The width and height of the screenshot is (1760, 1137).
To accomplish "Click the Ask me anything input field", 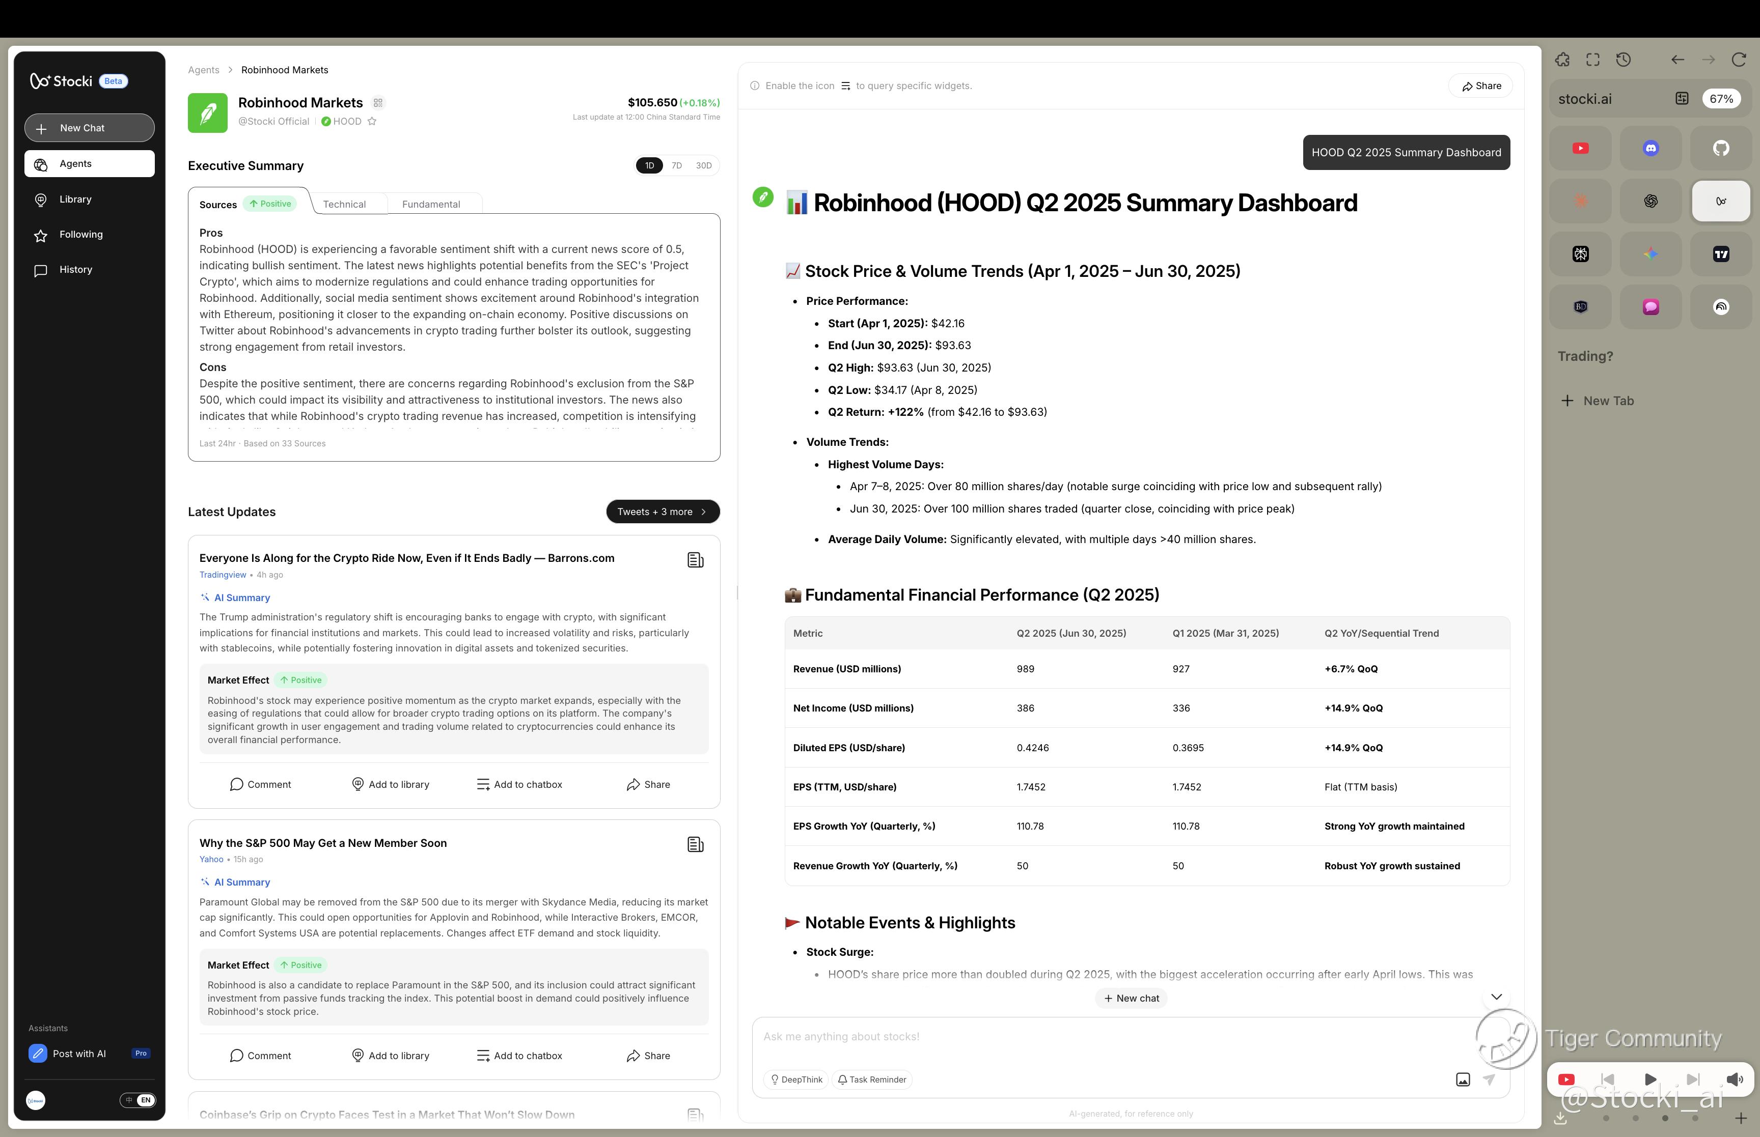I will 1108,1037.
